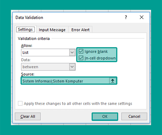Image resolution: width=162 pixels, height=135 pixels.
Task: Click the question mark help icon
Action: tap(126, 17)
